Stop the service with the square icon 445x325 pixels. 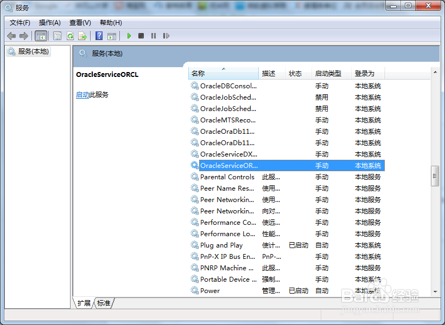141,36
